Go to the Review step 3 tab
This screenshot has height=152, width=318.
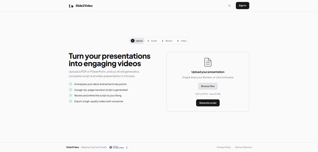[x=167, y=41]
